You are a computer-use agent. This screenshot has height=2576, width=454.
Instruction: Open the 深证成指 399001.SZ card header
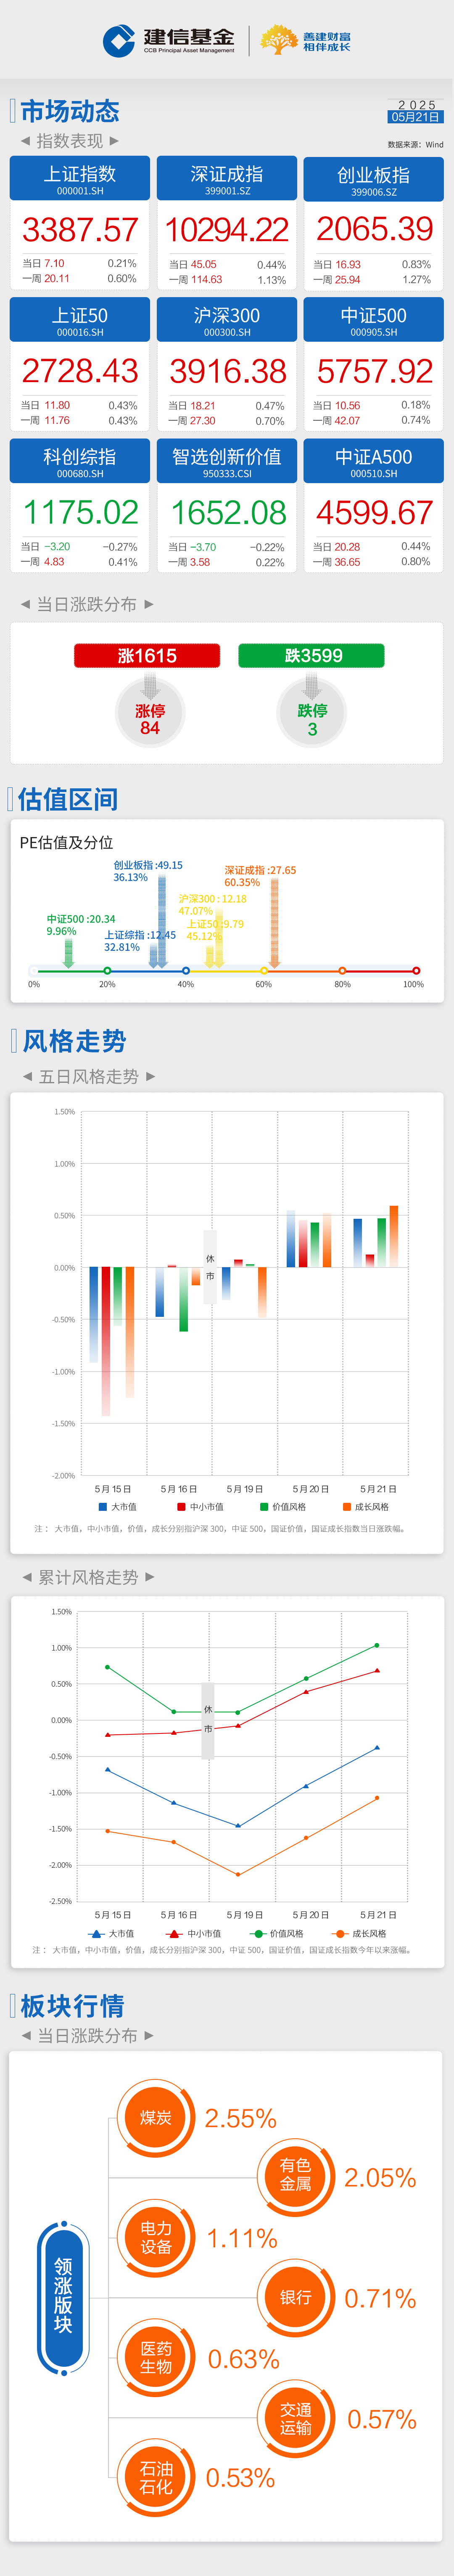(227, 178)
